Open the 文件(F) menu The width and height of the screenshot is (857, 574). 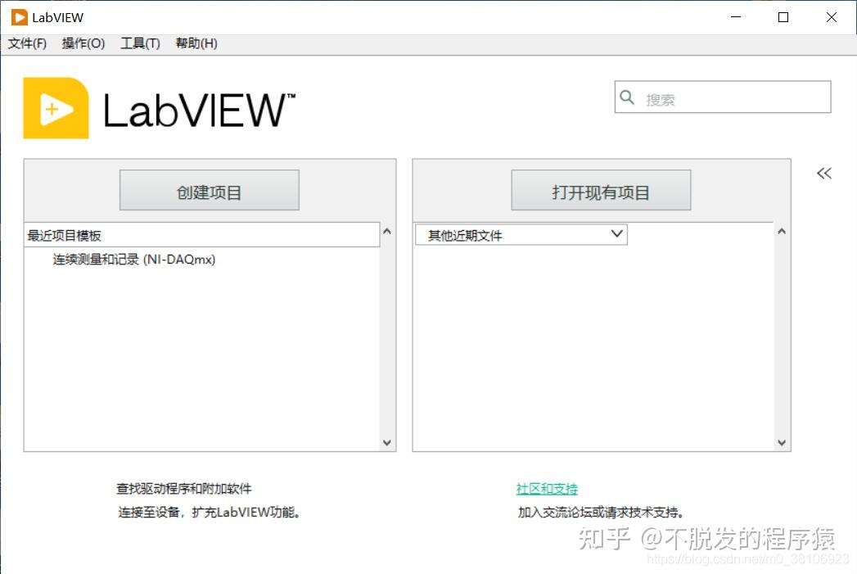(x=27, y=43)
